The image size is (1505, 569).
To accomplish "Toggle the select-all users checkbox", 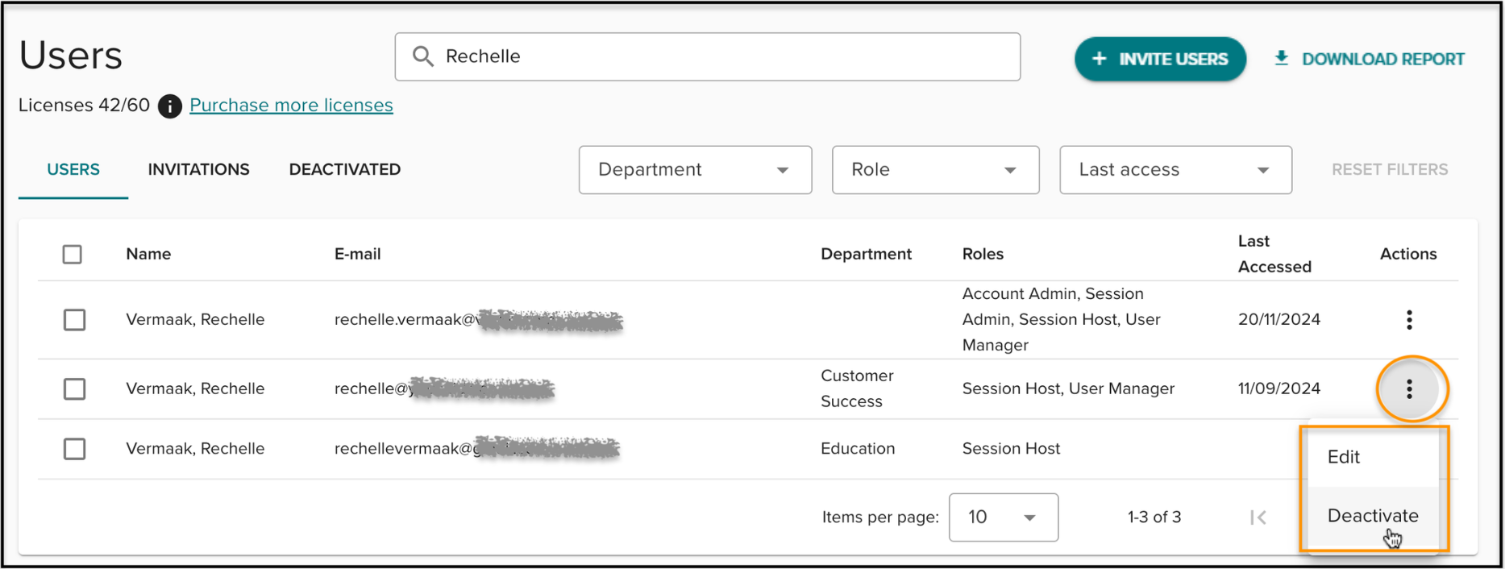I will click(x=73, y=255).
